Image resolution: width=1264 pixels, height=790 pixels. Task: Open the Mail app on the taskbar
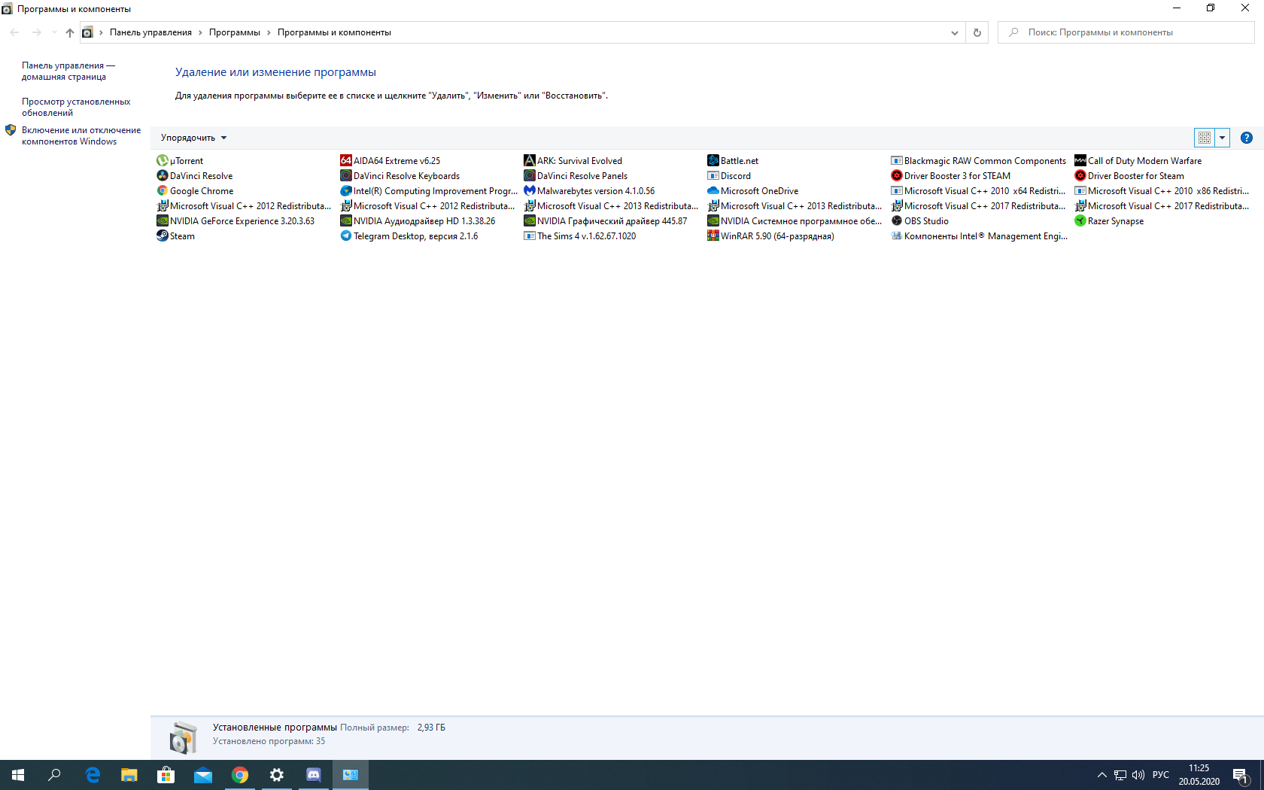click(x=203, y=775)
